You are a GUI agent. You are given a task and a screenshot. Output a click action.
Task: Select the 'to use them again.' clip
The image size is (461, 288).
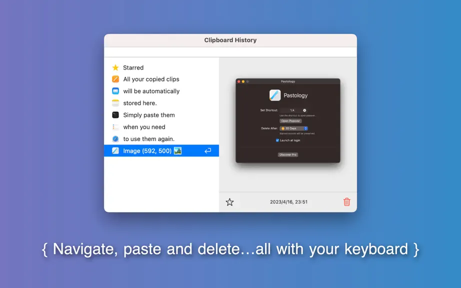point(161,138)
